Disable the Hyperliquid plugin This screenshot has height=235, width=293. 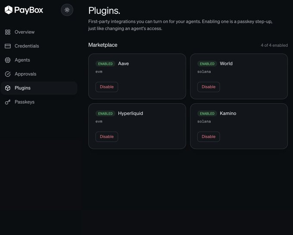pyautogui.click(x=107, y=137)
